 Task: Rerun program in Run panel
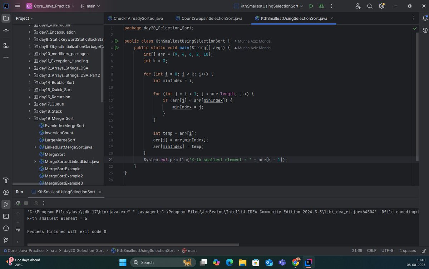pyautogui.click(x=18, y=203)
